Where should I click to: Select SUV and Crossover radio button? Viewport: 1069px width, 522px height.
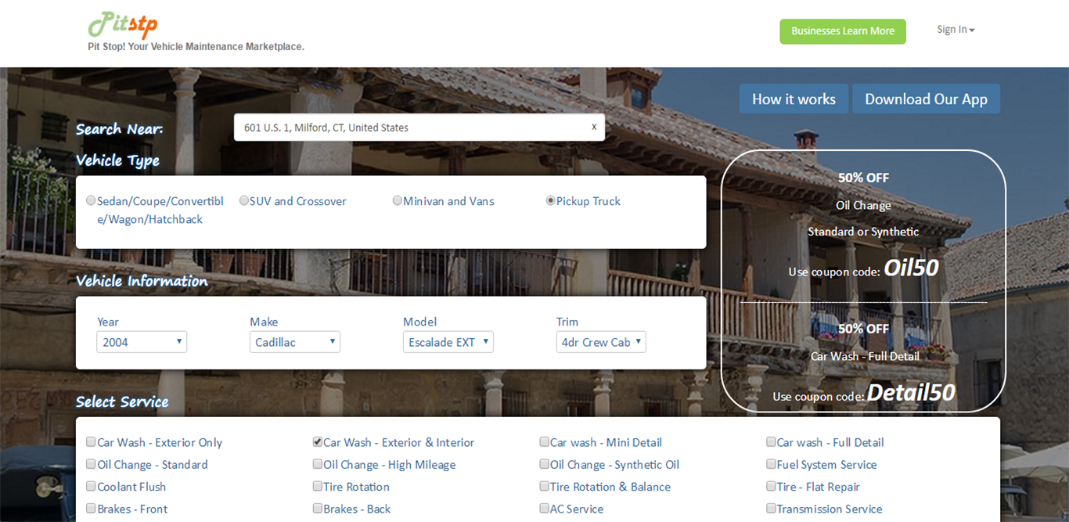[244, 201]
